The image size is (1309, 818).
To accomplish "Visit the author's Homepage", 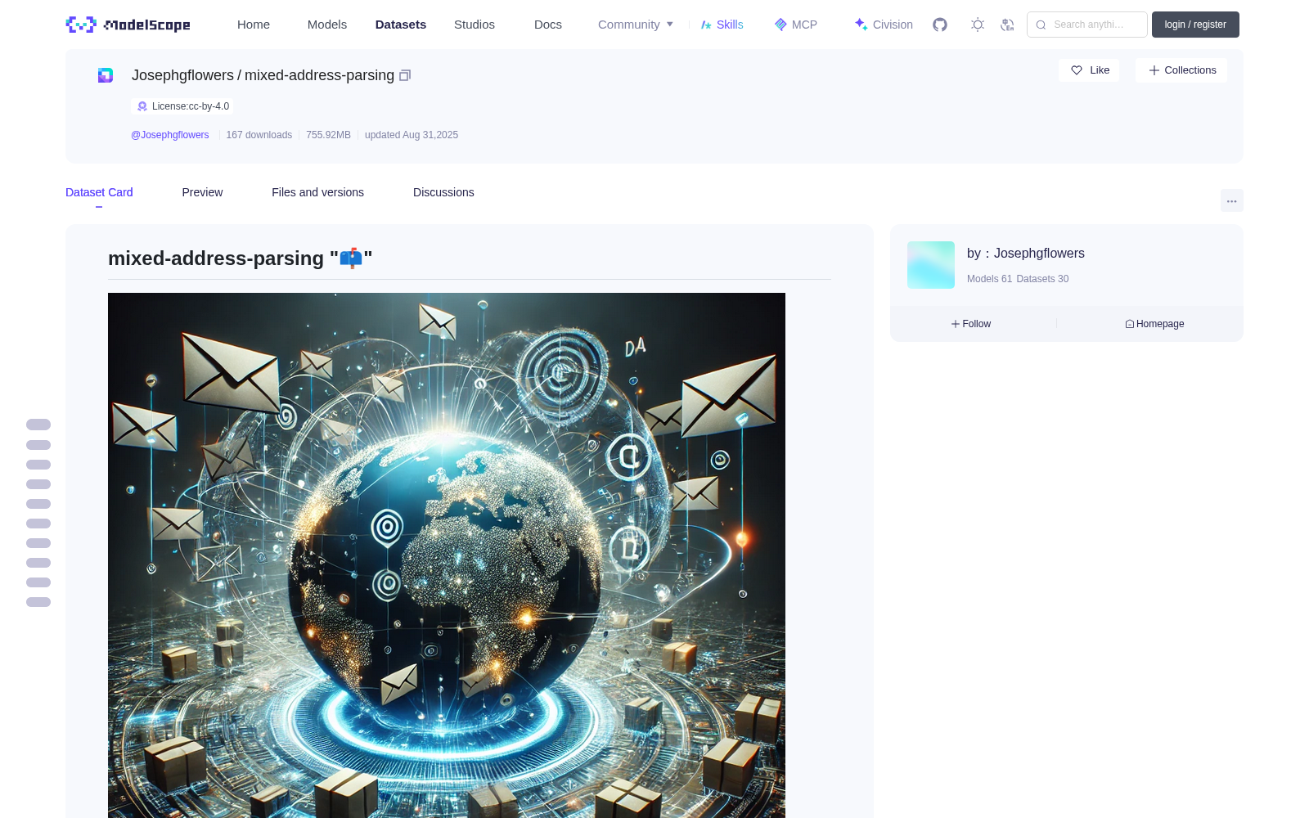I will (x=1154, y=324).
